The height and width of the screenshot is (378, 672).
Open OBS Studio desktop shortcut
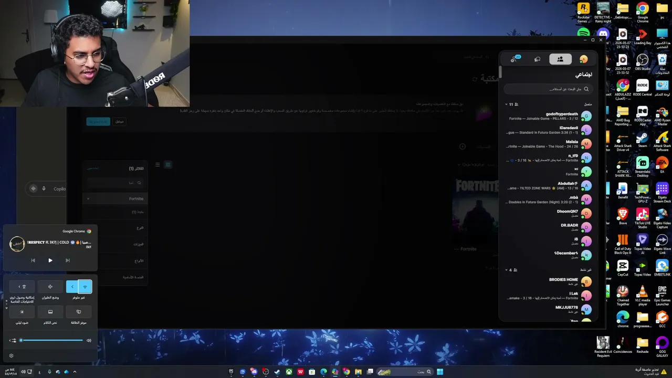[643, 62]
